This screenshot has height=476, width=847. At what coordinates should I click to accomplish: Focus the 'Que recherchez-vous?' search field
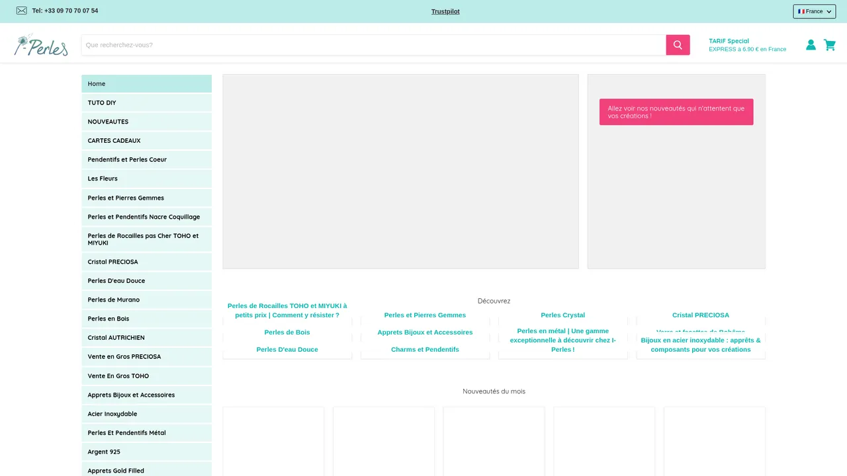click(374, 45)
